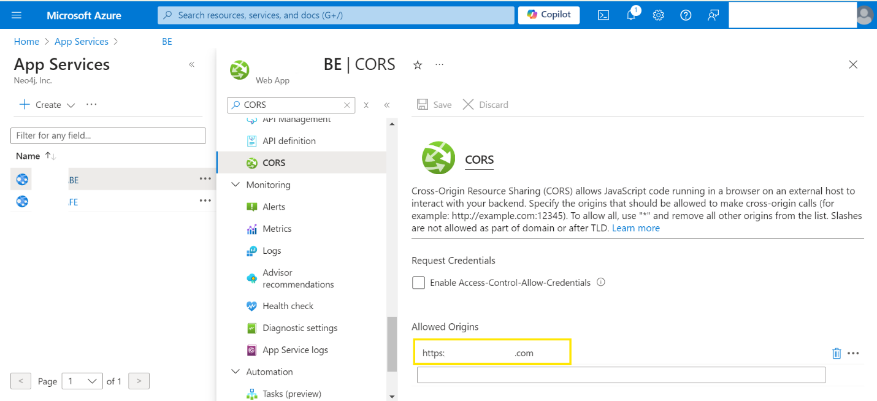Open Alerts under Monitoring
Viewport: 877px width, 401px height.
(274, 207)
